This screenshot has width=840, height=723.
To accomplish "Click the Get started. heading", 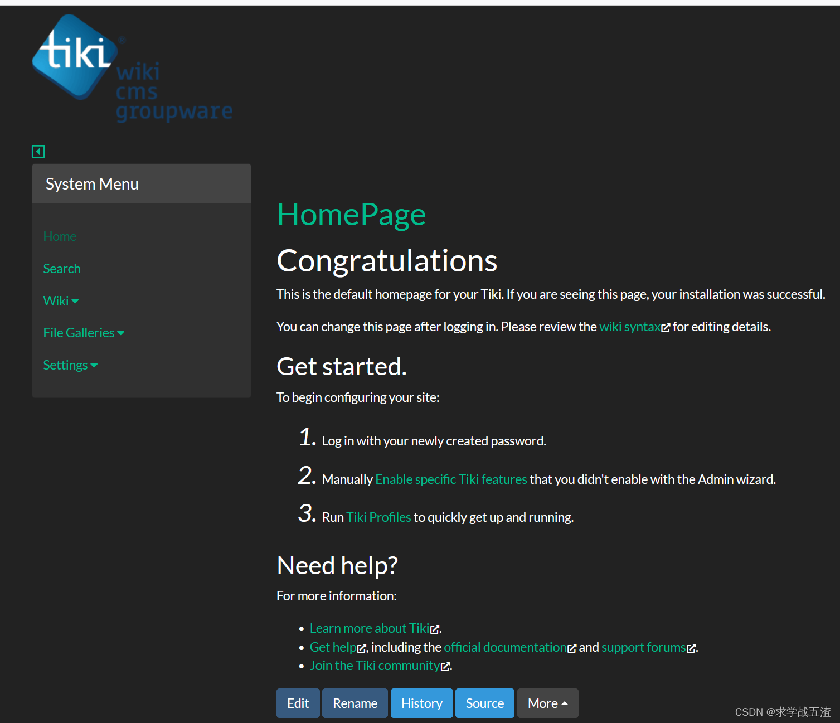I will 342,367.
